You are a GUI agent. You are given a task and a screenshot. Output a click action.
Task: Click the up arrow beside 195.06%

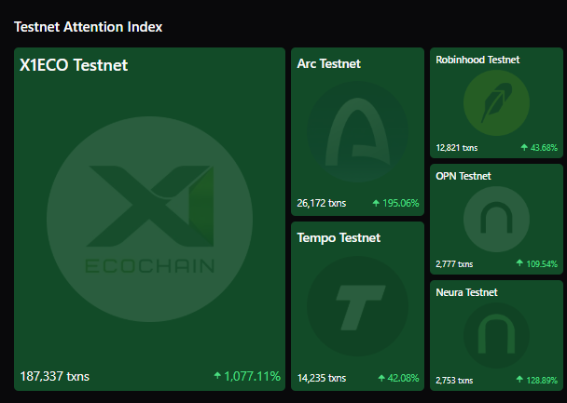pos(376,203)
